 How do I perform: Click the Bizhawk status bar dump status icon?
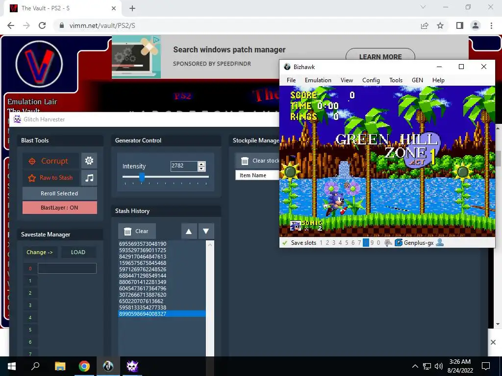pos(388,243)
